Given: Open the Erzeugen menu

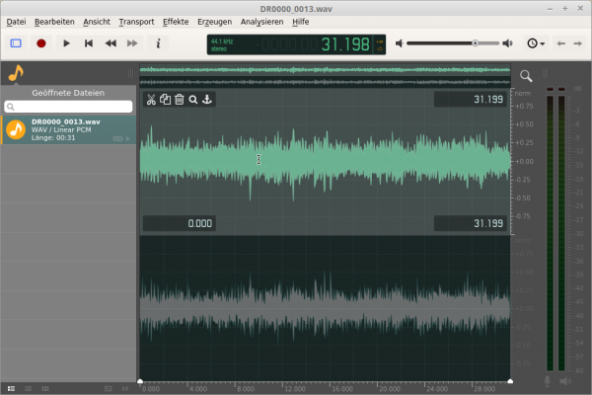Looking at the screenshot, I should pyautogui.click(x=214, y=22).
